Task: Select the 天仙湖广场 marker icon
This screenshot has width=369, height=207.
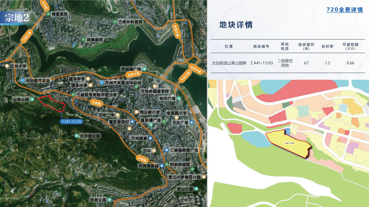Action: tap(145, 69)
